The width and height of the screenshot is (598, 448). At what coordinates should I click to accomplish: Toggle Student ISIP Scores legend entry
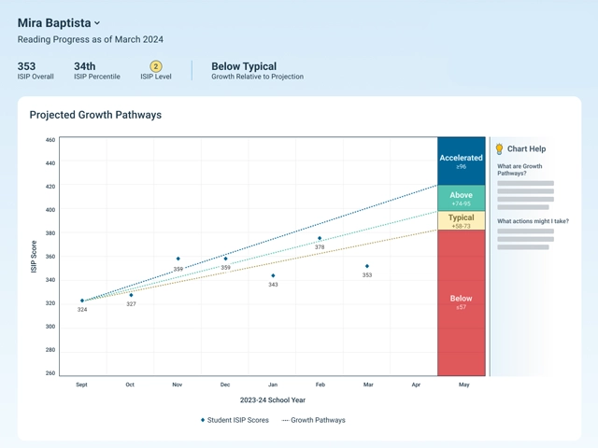[x=235, y=420]
